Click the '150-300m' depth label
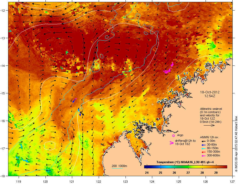The width and height of the screenshot is (238, 184). [x=213, y=152]
